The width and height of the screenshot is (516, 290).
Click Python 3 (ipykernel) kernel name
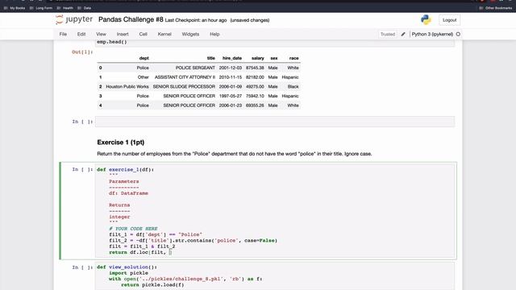(432, 34)
